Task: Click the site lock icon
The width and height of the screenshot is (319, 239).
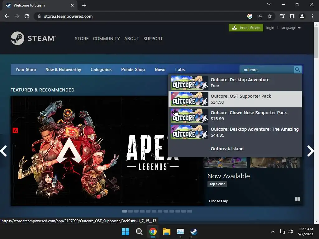Action: pos(39,16)
